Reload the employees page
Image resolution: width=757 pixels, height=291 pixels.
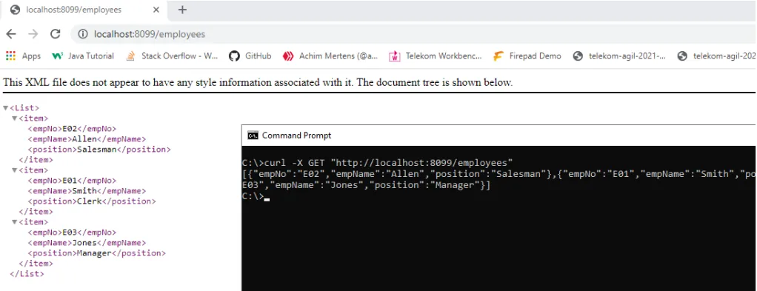pyautogui.click(x=55, y=34)
